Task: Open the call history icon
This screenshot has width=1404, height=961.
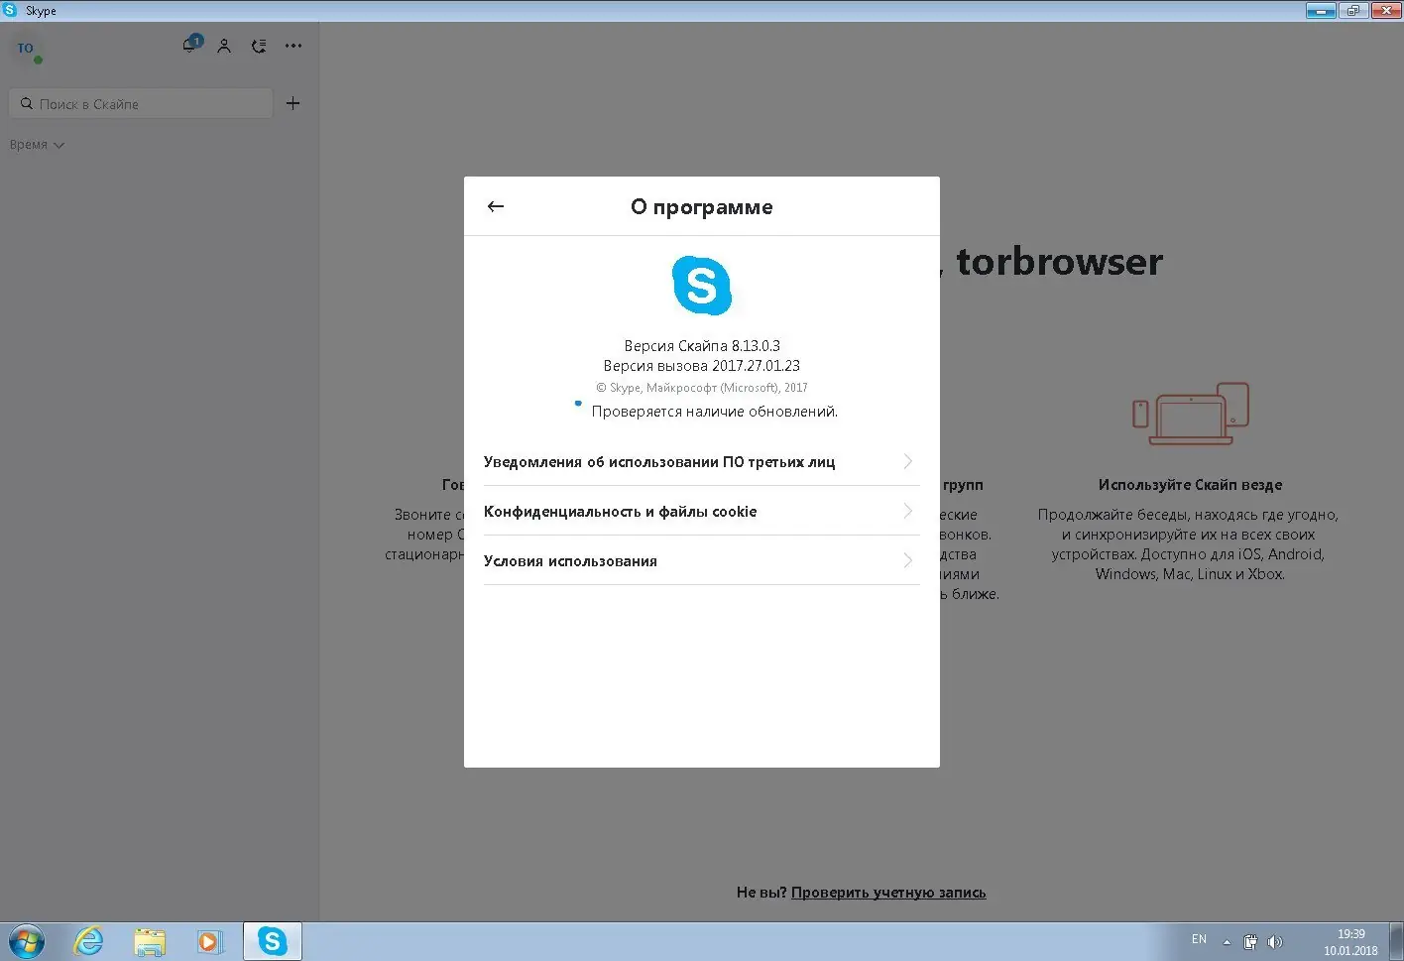Action: pyautogui.click(x=259, y=46)
